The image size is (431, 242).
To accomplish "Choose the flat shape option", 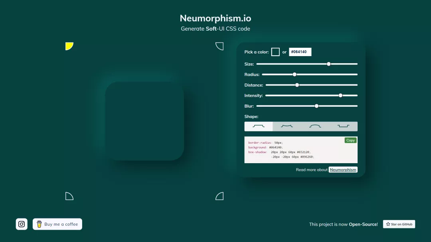I will (x=258, y=126).
